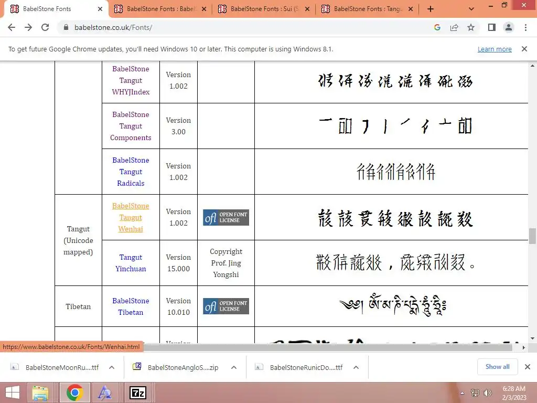Share this page using the share icon
This screenshot has width=537, height=403.
coord(454,27)
